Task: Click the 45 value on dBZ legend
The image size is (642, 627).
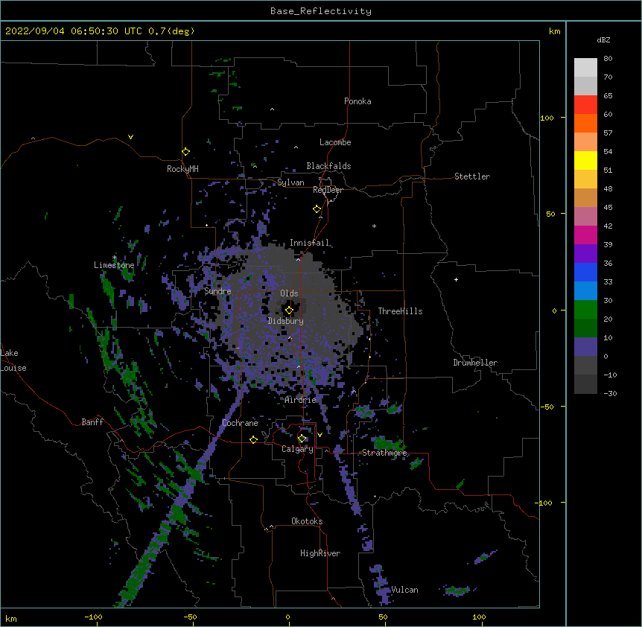Action: (608, 208)
